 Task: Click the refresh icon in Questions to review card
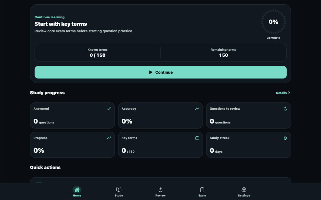[285, 109]
